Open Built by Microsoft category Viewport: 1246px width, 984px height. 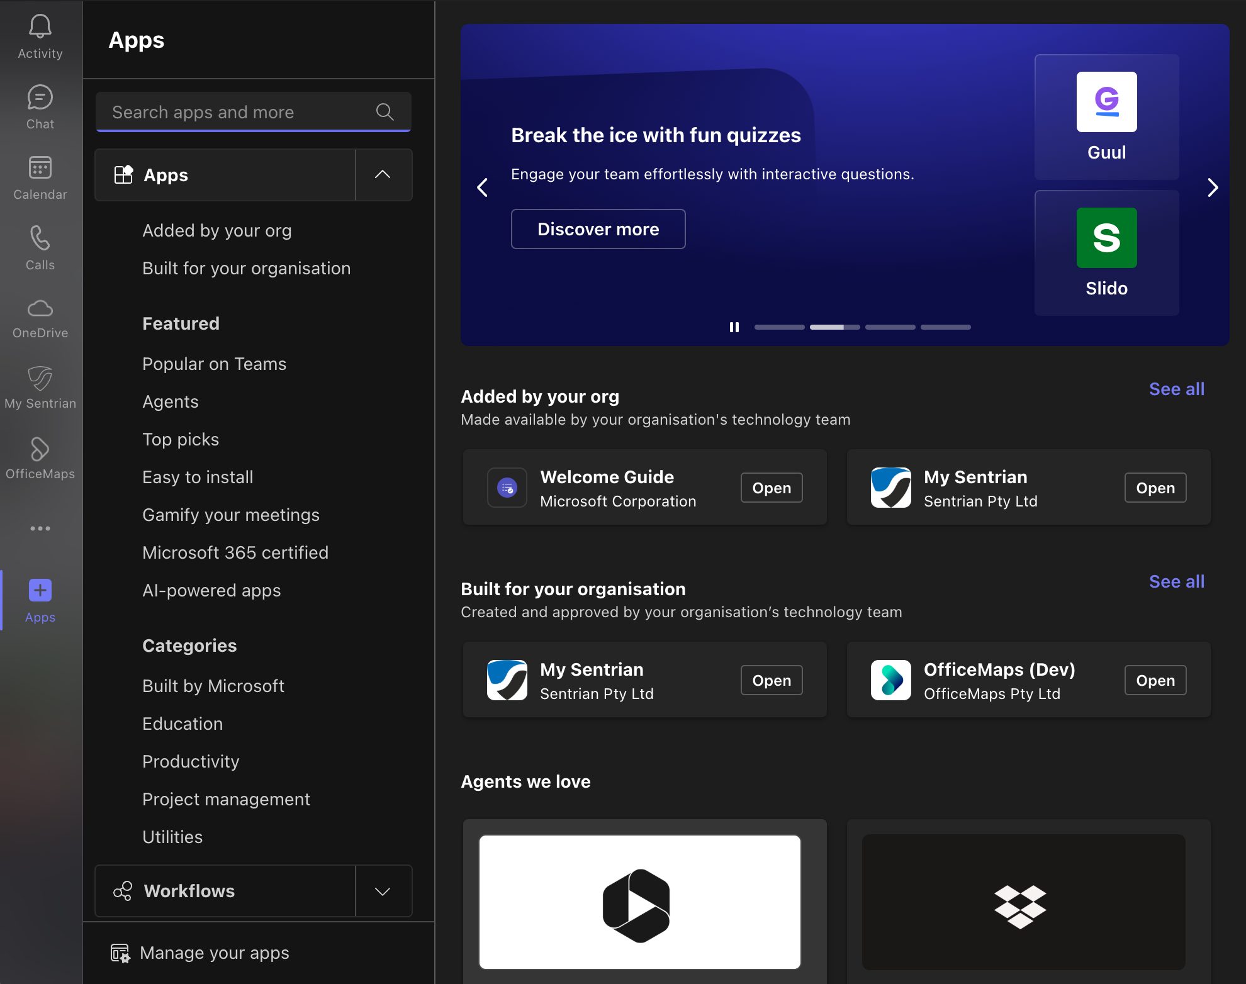click(213, 686)
